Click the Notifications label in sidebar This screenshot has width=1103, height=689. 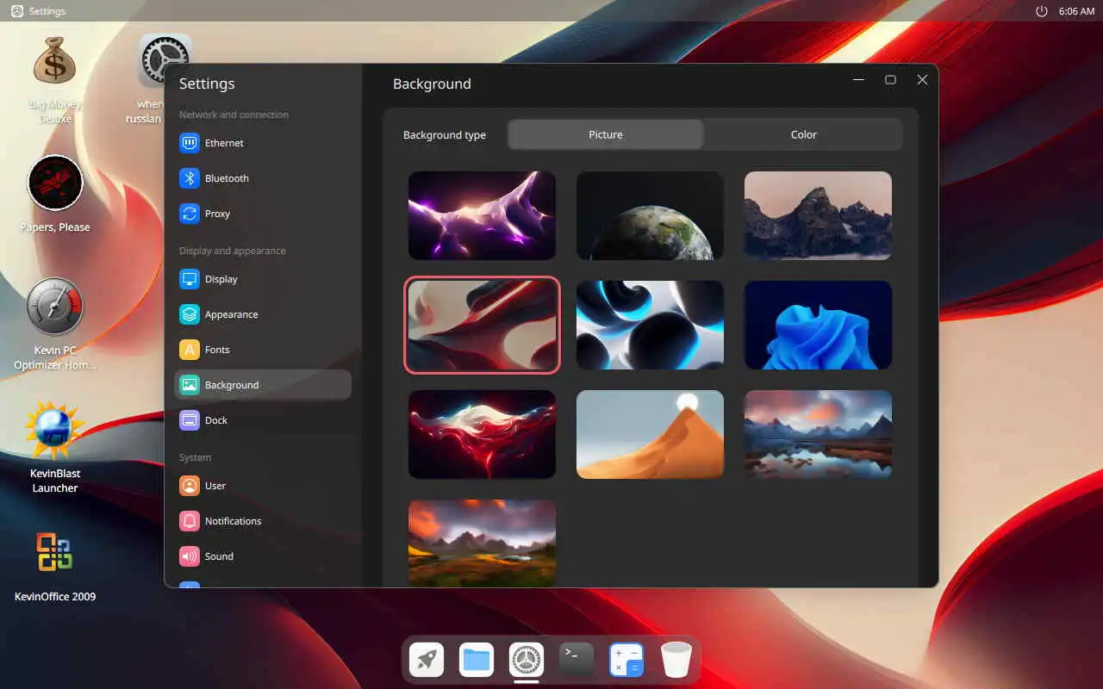(234, 521)
